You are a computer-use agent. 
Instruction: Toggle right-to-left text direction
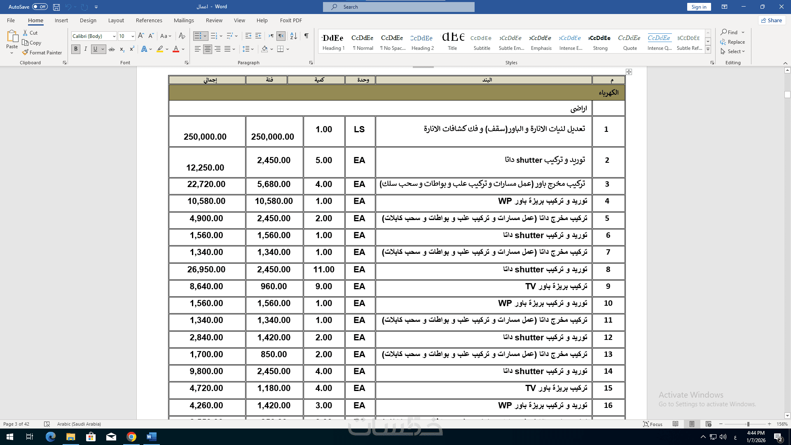281,36
